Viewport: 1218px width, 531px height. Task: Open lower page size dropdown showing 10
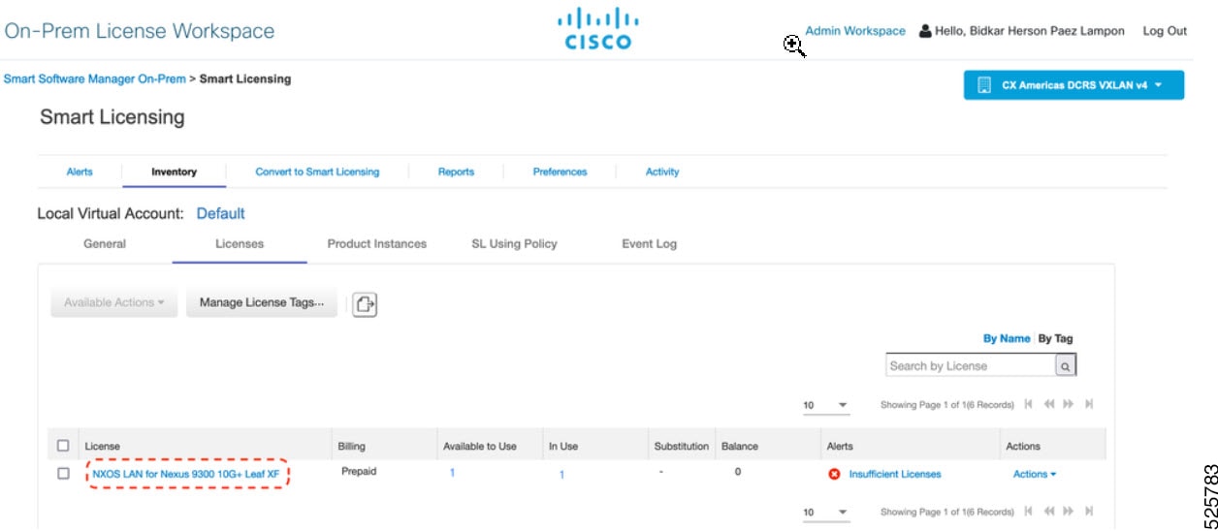coord(825,513)
